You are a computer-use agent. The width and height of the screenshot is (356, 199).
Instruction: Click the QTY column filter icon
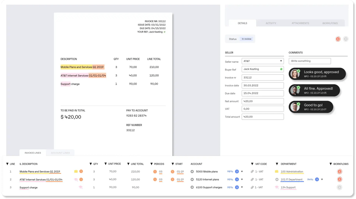point(90,164)
